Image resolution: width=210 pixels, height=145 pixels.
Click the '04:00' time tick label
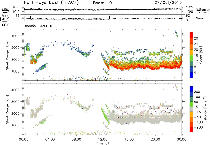tap(50, 140)
